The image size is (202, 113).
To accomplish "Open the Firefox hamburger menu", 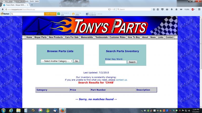I will click(x=199, y=9).
